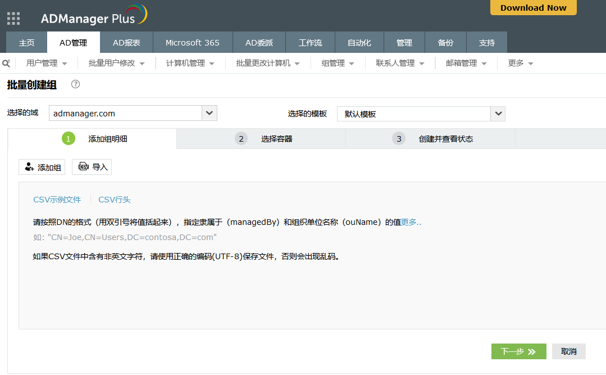
Task: Open the CSV示例文件 link
Action: click(57, 200)
